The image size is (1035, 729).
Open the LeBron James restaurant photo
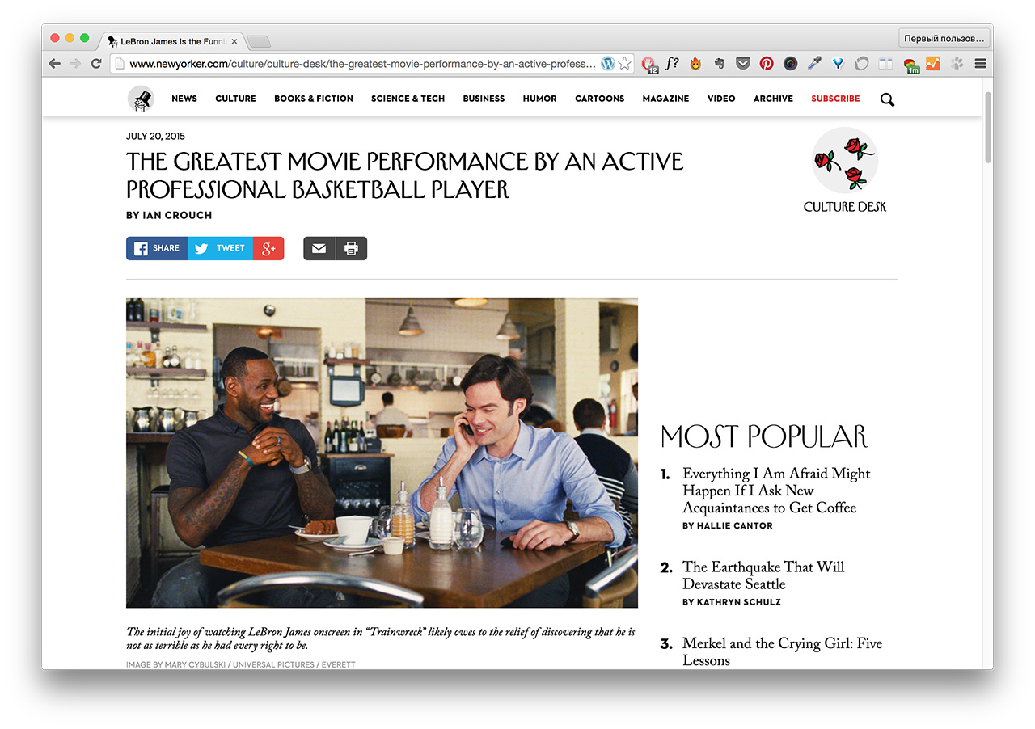(382, 453)
